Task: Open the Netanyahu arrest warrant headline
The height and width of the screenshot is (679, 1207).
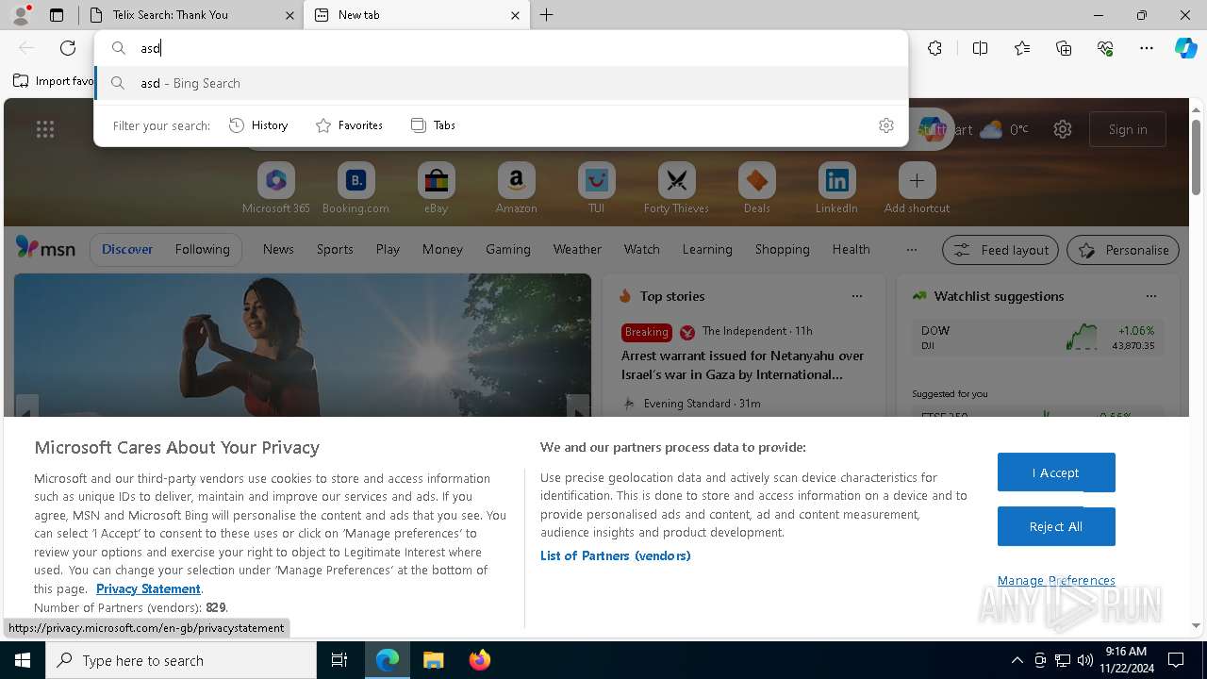Action: tap(742, 365)
